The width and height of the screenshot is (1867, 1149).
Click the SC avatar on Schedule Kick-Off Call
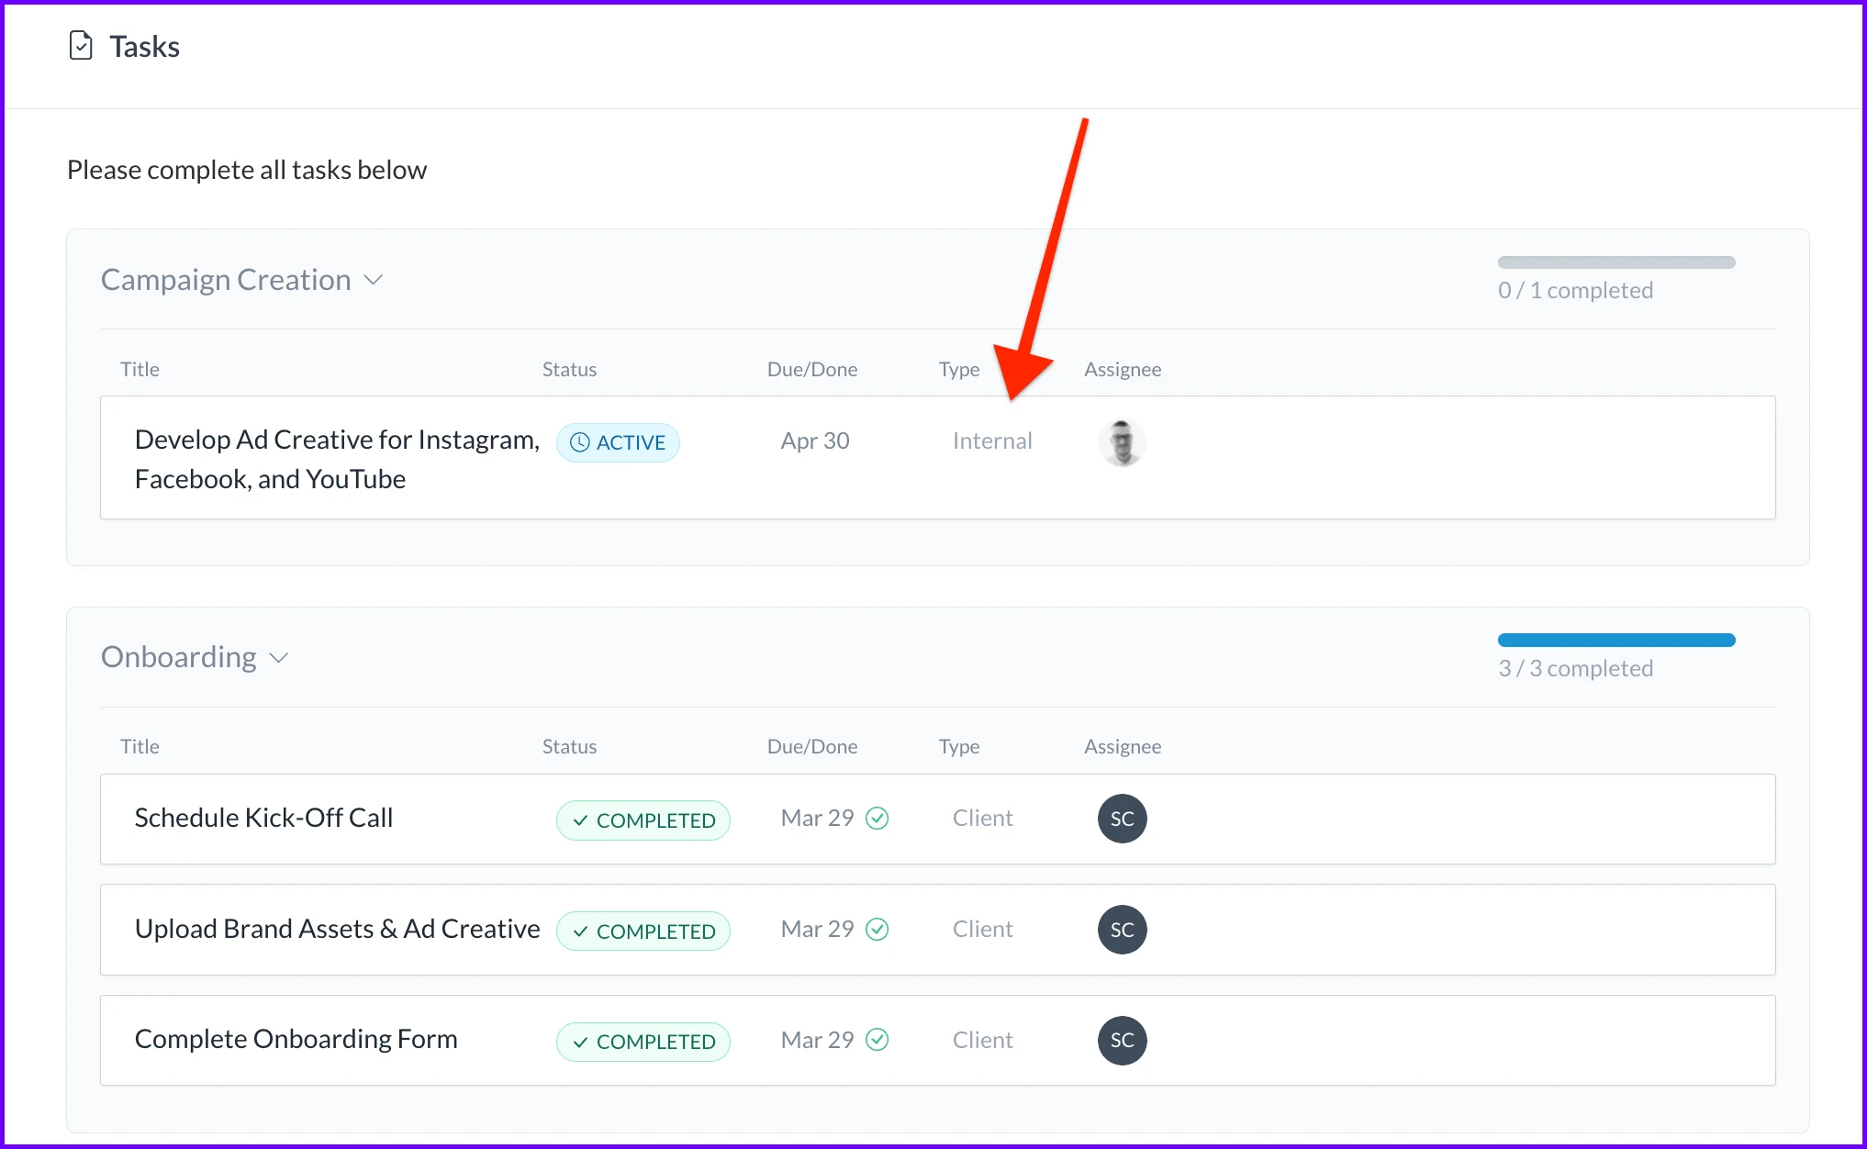(1122, 819)
